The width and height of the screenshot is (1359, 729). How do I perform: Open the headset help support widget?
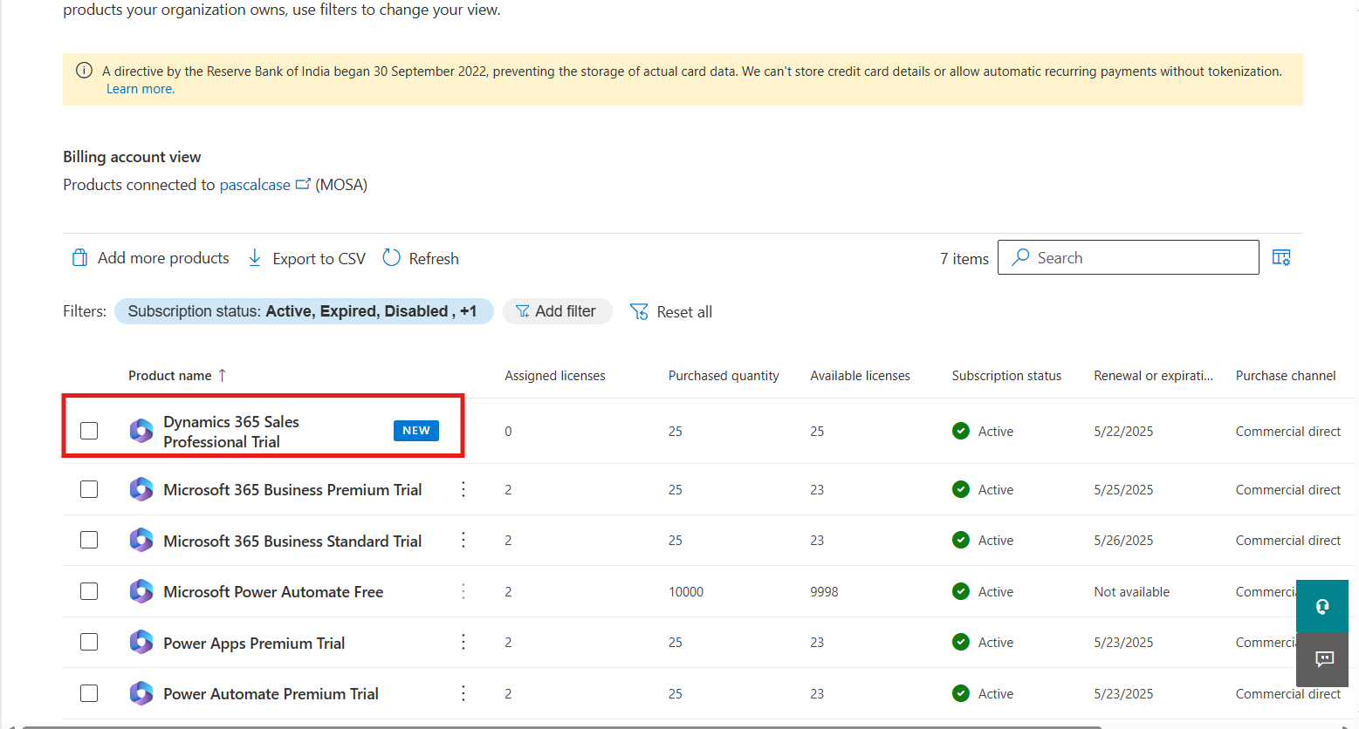coord(1322,606)
